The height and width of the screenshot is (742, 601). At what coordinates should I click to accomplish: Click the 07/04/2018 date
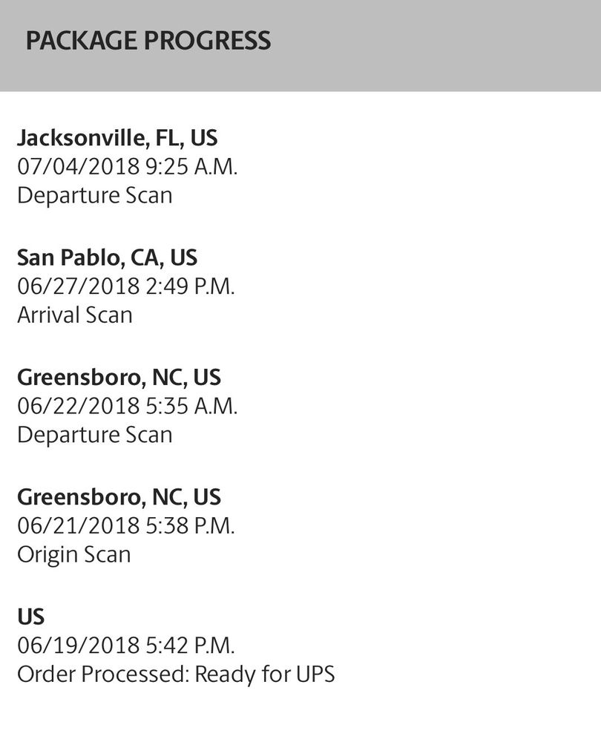click(78, 166)
